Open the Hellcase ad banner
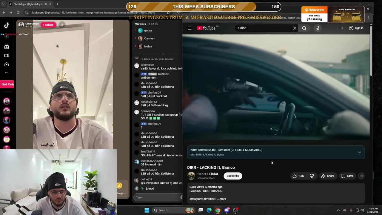The height and width of the screenshot is (215, 382). pyautogui.click(x=333, y=14)
